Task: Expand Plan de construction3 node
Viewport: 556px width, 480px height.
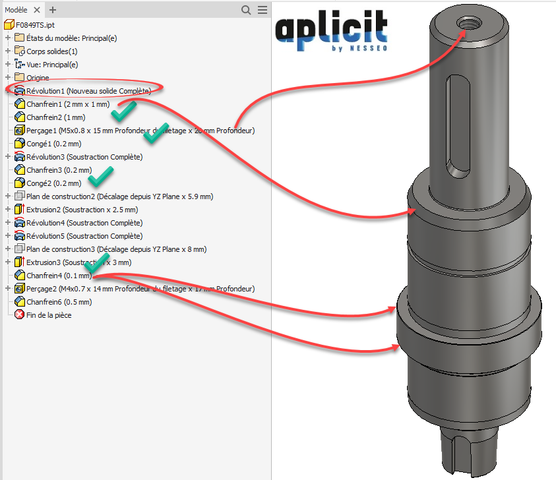Action: (x=8, y=249)
